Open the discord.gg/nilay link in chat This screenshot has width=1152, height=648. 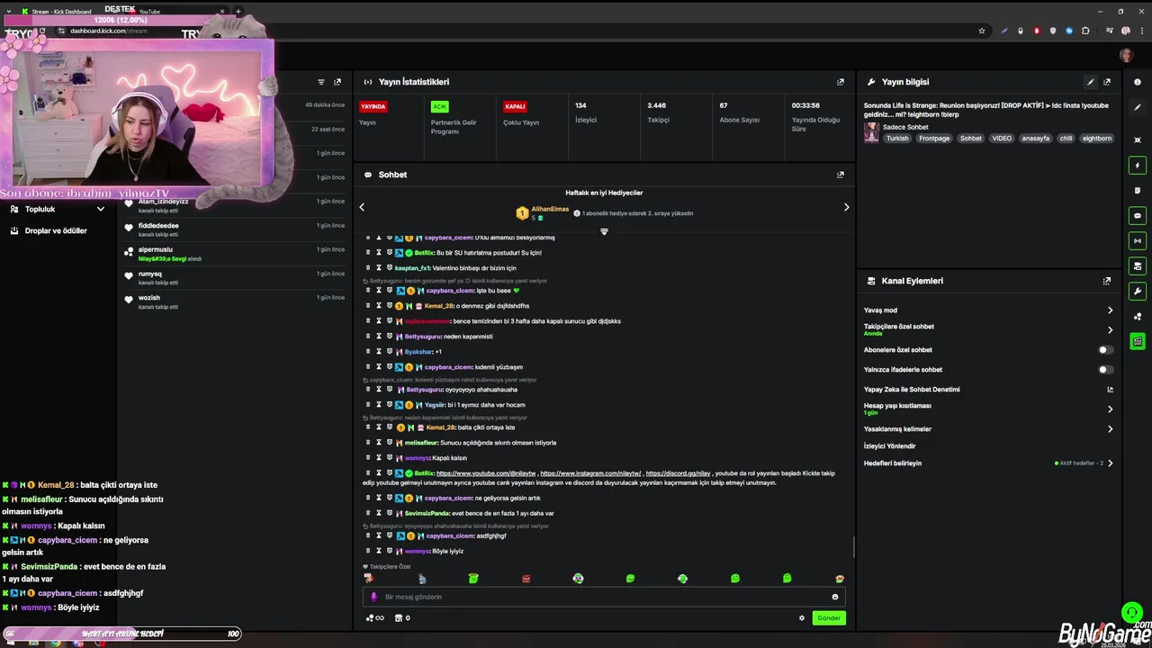(678, 473)
